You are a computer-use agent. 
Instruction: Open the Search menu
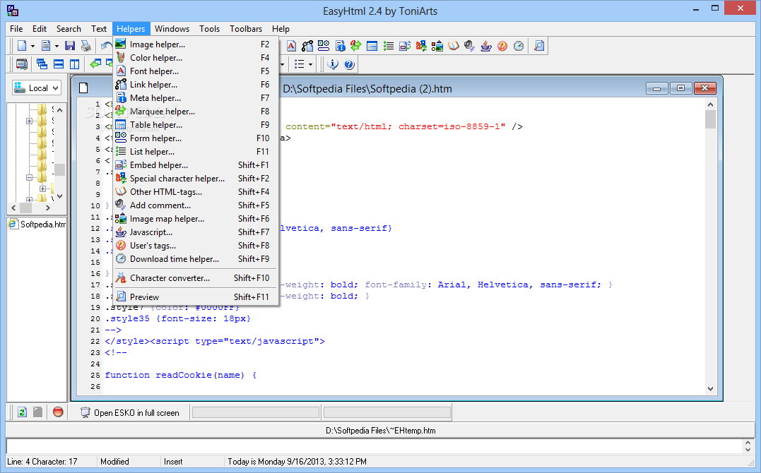(69, 29)
